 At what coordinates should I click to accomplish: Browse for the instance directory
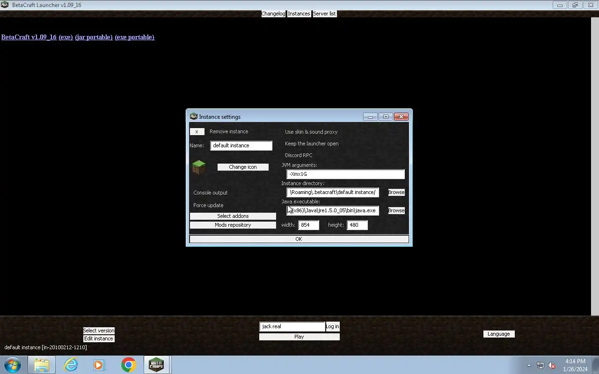click(x=396, y=192)
